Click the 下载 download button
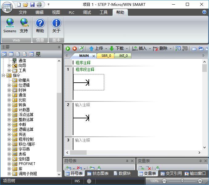Screen dimensions: 209x185 [117, 49]
